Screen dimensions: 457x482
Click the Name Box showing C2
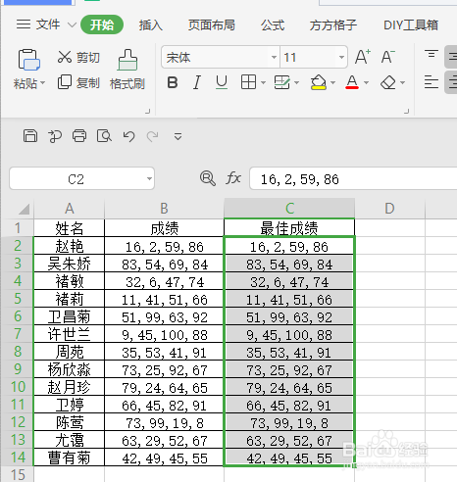click(76, 179)
